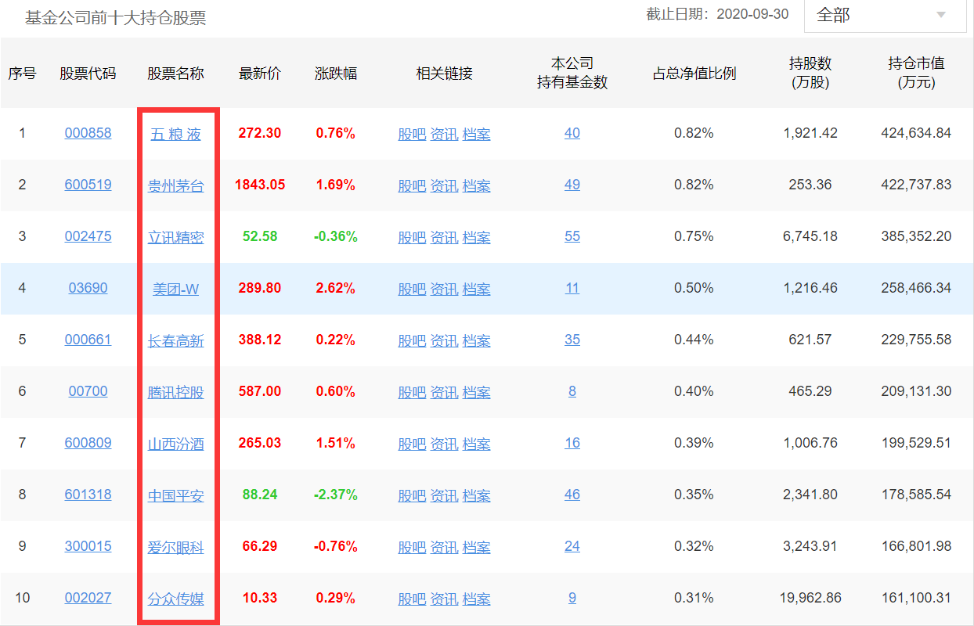974x626 pixels.
Task: Open 股吧 link in 美团-W row
Action: (412, 289)
